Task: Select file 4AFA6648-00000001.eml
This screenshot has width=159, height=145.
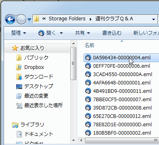Action: pos(122,83)
